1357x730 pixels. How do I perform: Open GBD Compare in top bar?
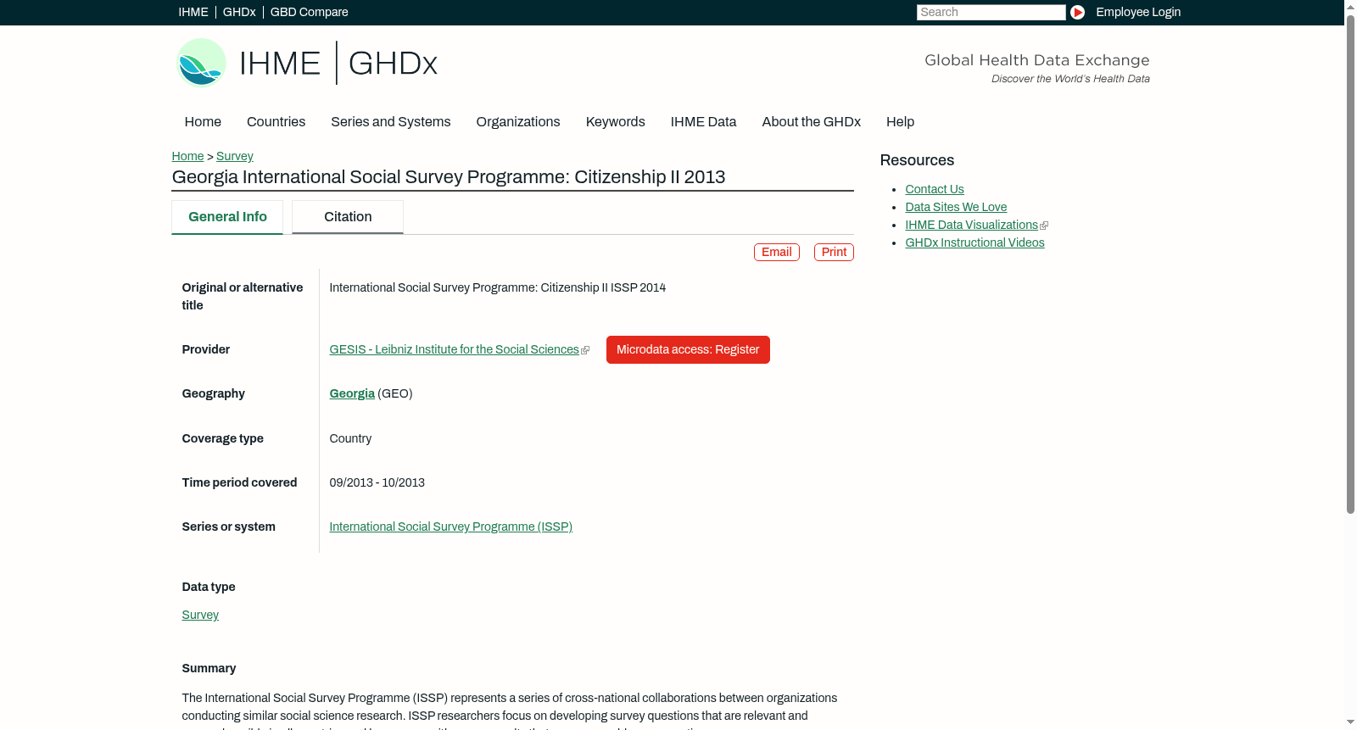309,12
